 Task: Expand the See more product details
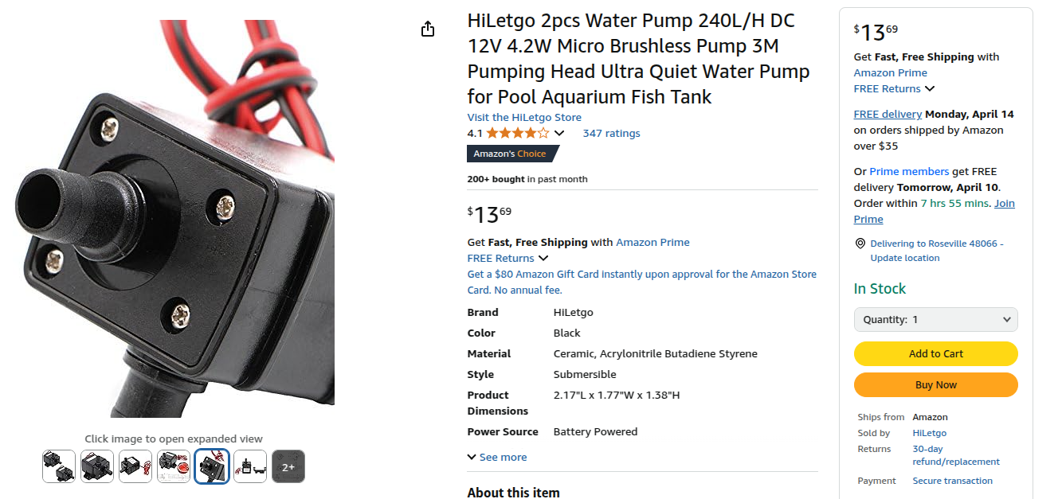[x=496, y=457]
